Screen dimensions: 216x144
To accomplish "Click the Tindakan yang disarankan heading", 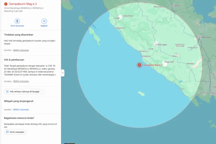I will [19, 35].
